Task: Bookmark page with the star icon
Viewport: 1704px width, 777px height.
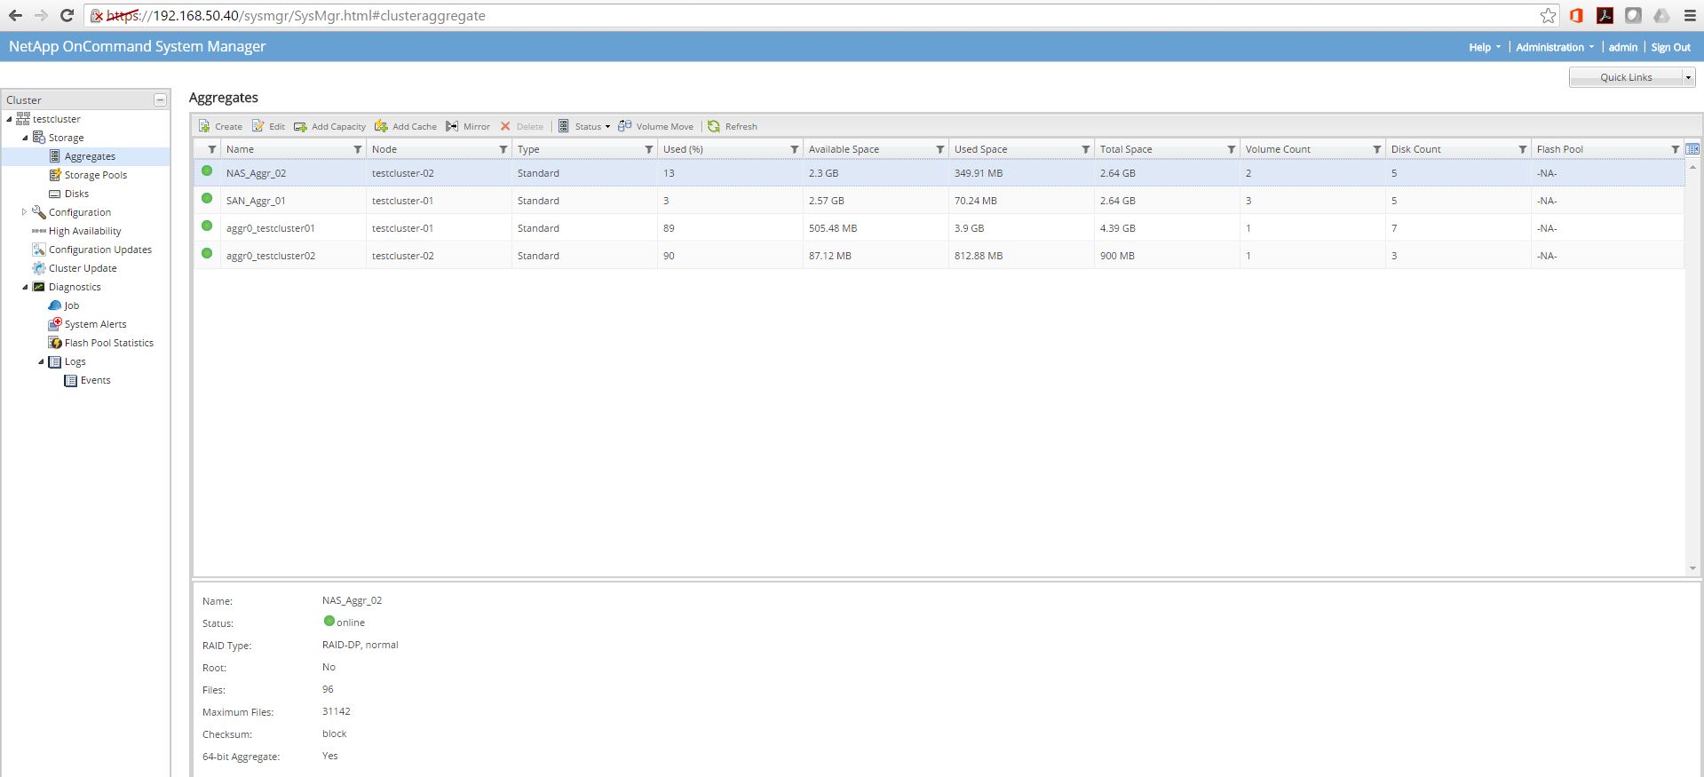Action: tap(1548, 16)
